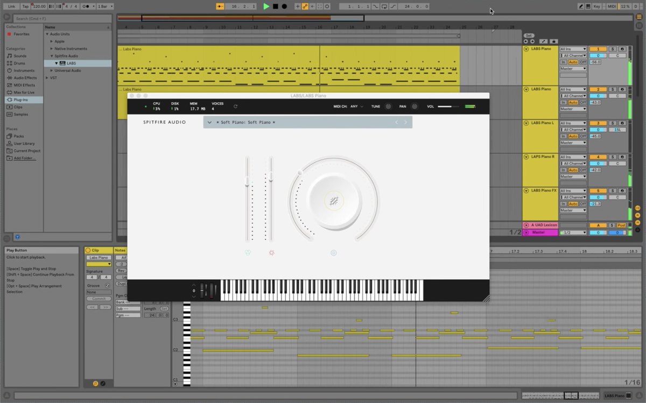Select the Audio Effects category
This screenshot has width=646, height=403.
coord(25,77)
